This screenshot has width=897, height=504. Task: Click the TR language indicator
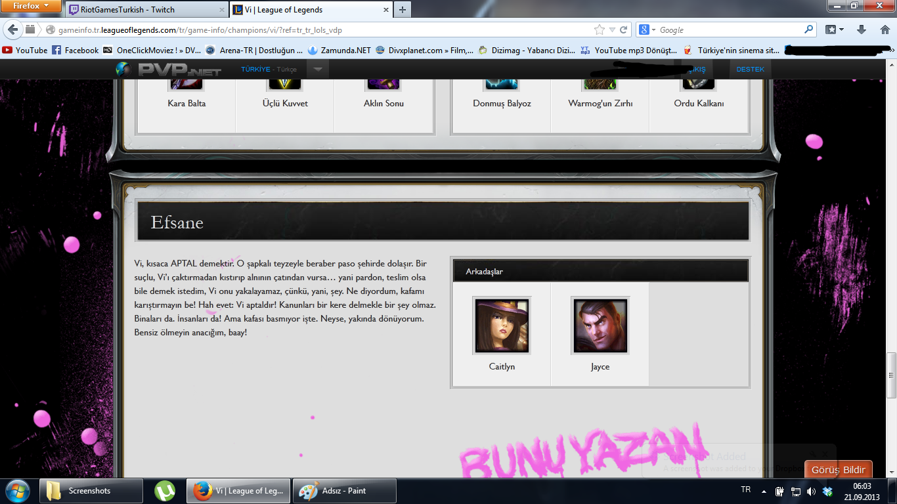(x=745, y=490)
